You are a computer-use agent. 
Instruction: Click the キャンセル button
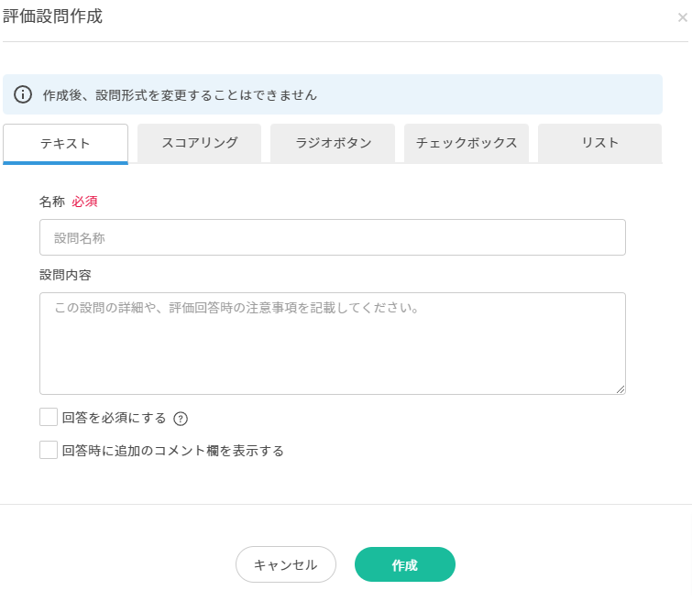pos(286,564)
